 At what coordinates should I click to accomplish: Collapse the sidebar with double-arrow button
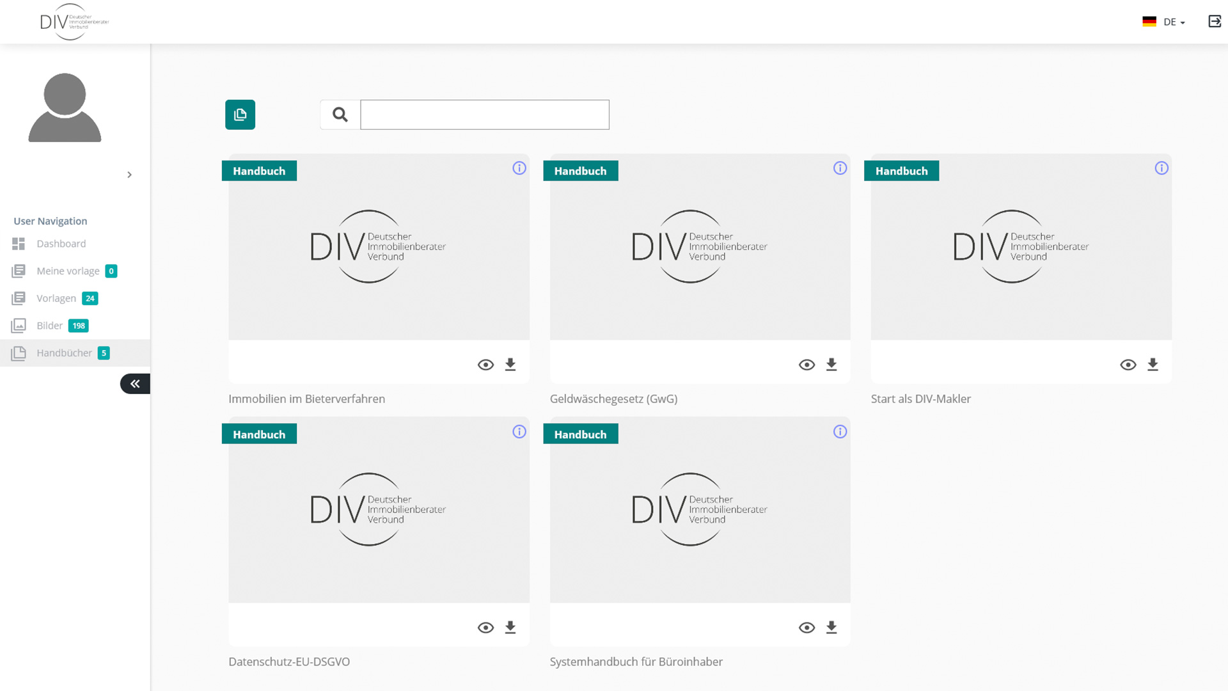click(135, 384)
